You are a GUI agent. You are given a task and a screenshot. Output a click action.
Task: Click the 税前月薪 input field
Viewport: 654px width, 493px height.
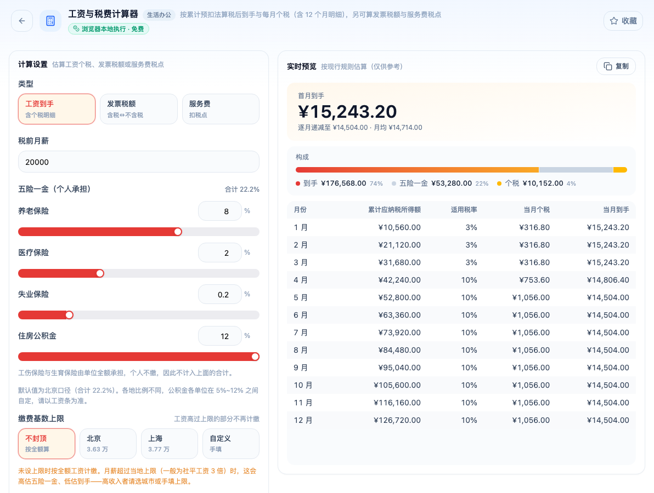click(x=138, y=162)
